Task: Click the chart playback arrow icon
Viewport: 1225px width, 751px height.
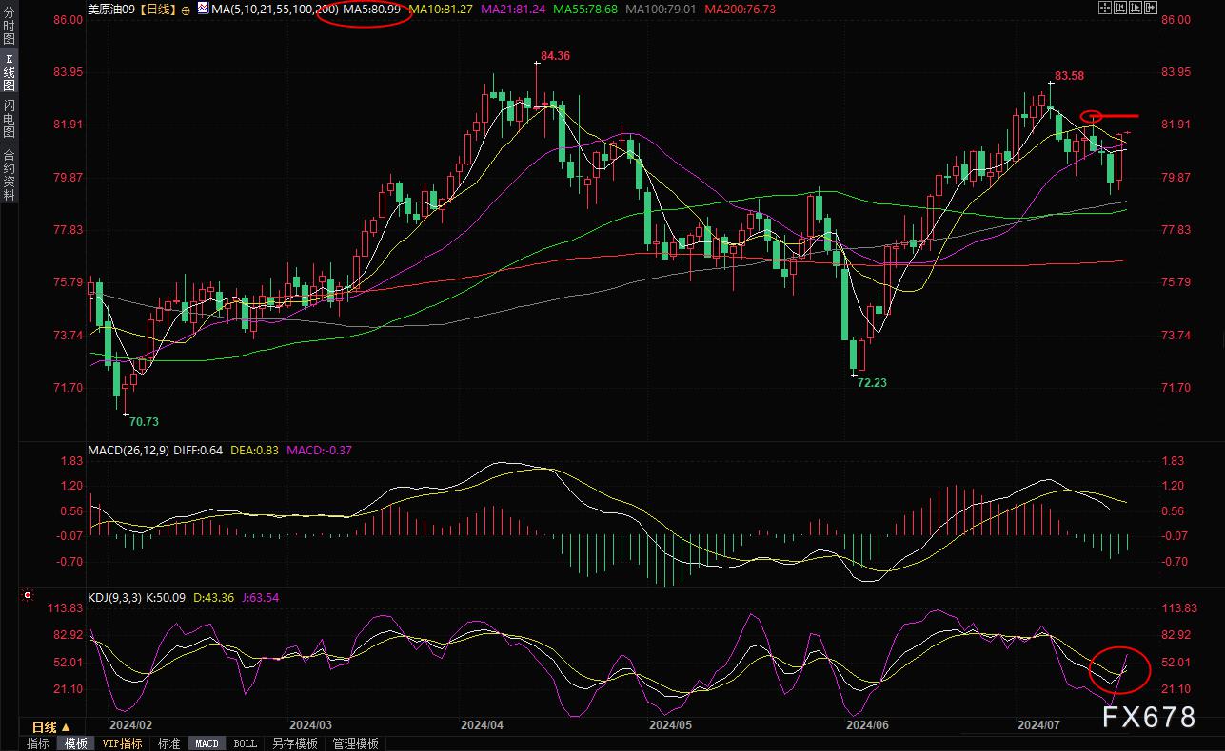Action: pyautogui.click(x=1136, y=8)
